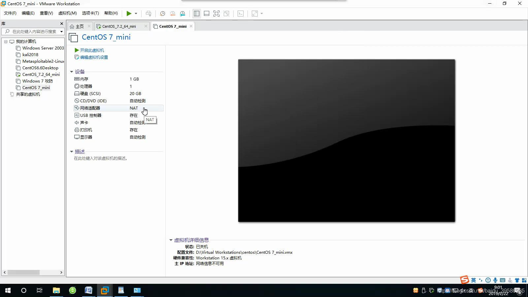The image size is (528, 297).
Task: Collapse the 描述 section
Action: pos(71,151)
